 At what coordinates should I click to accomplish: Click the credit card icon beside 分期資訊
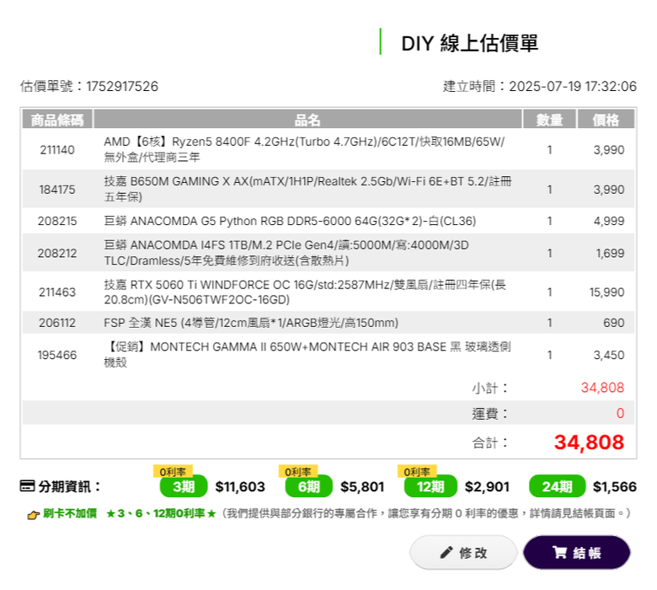(27, 486)
